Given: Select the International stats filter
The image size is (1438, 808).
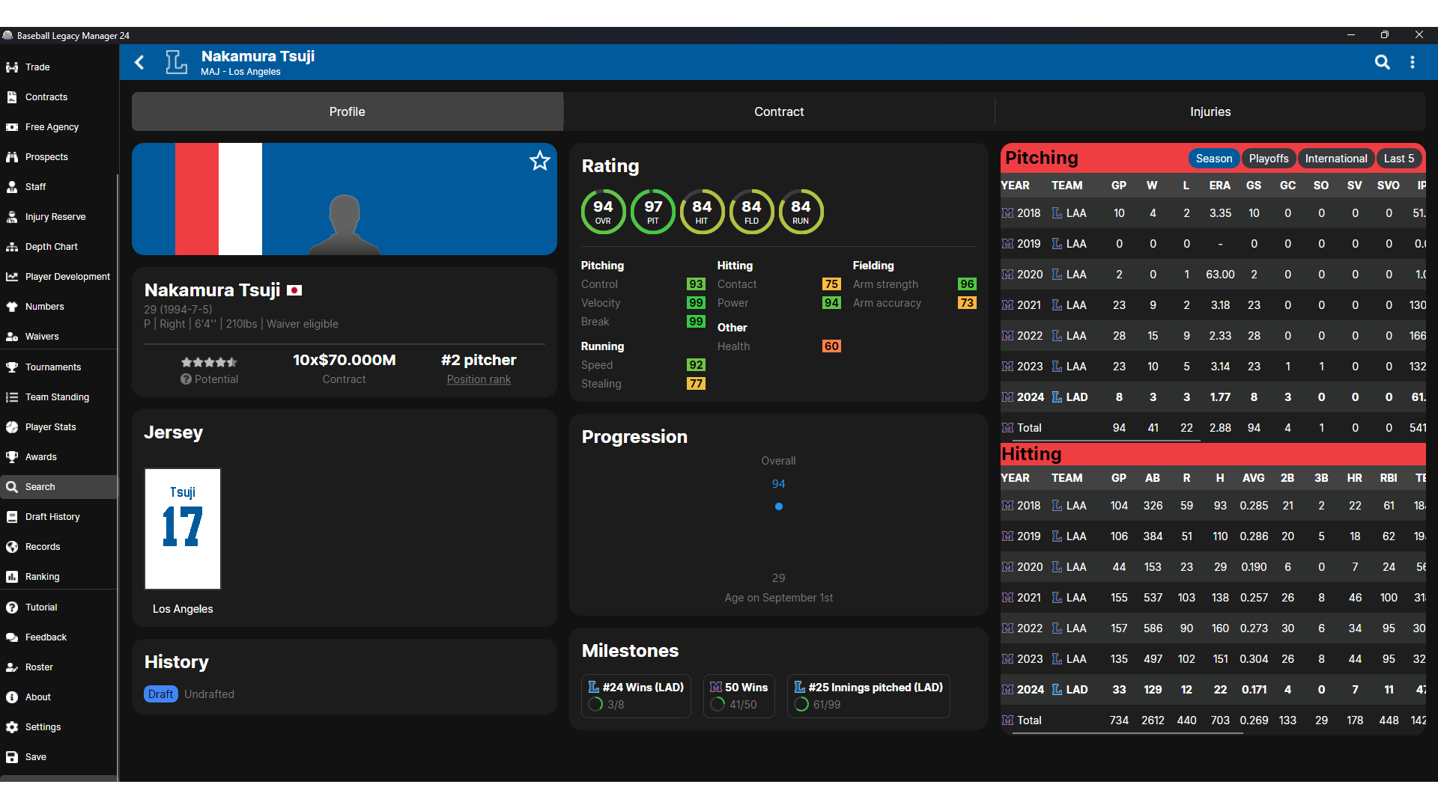Looking at the screenshot, I should pos(1335,159).
